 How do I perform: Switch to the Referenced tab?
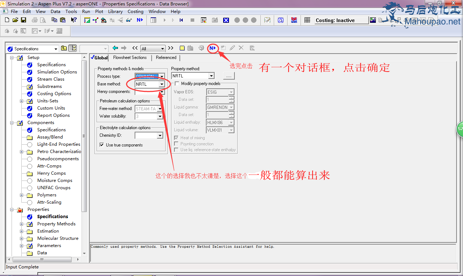pos(166,58)
